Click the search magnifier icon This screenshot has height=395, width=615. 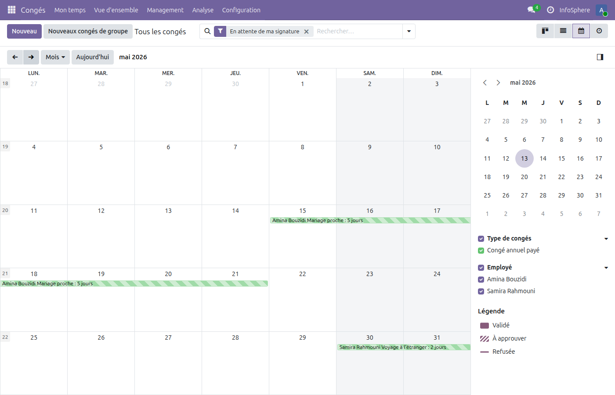point(206,31)
